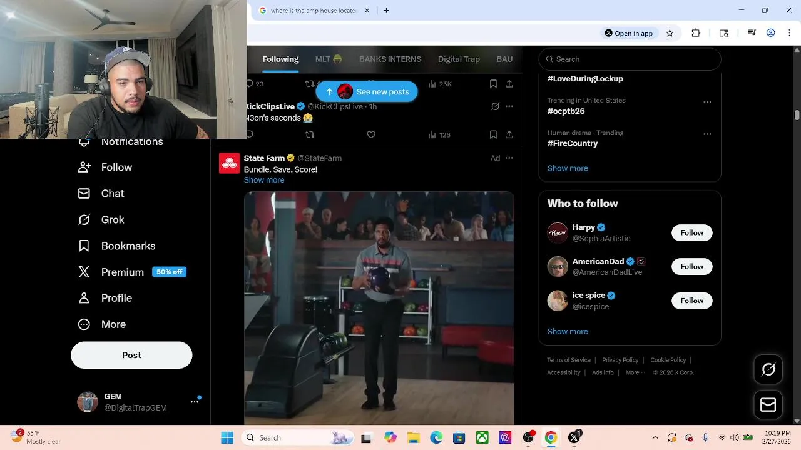The image size is (801, 450).
Task: Open a new browser tab
Action: (x=386, y=11)
